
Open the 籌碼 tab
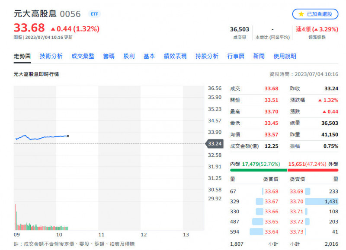click(x=109, y=57)
